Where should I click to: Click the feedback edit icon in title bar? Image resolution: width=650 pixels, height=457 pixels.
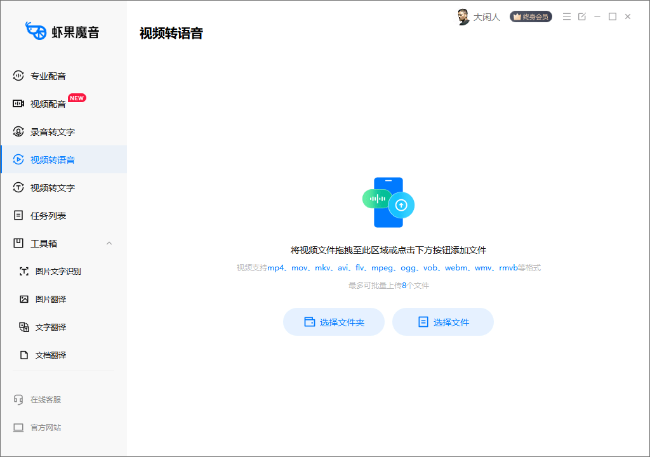582,17
